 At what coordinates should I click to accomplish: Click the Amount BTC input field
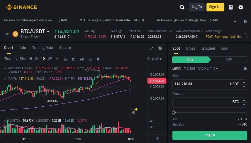pyautogui.click(x=206, y=102)
